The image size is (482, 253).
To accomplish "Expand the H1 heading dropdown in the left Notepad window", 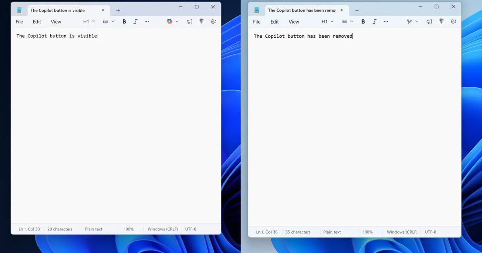I will coord(89,22).
